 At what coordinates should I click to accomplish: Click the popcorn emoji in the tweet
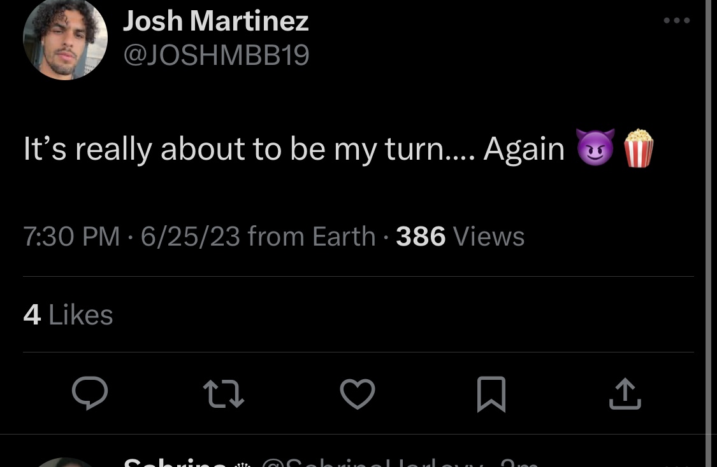point(639,148)
